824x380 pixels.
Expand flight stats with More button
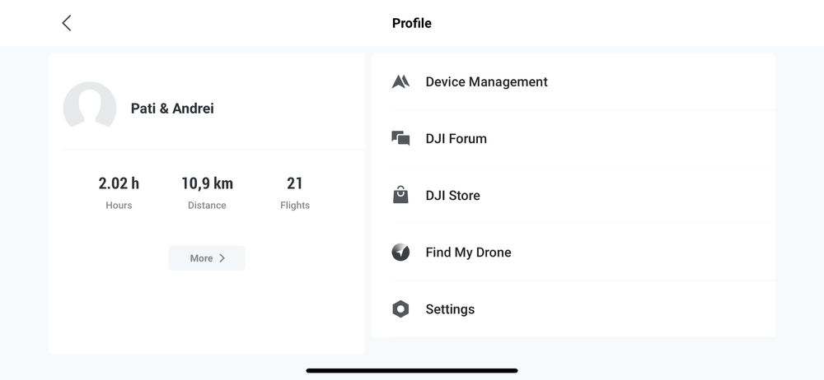[x=207, y=258]
